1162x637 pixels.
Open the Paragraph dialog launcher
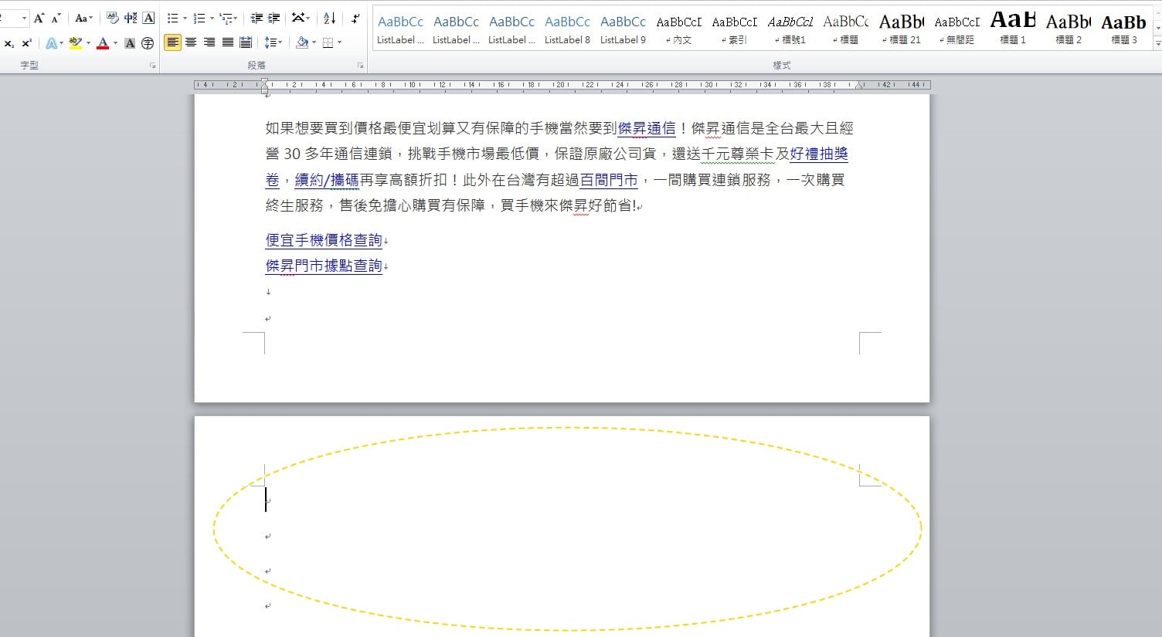click(x=360, y=66)
